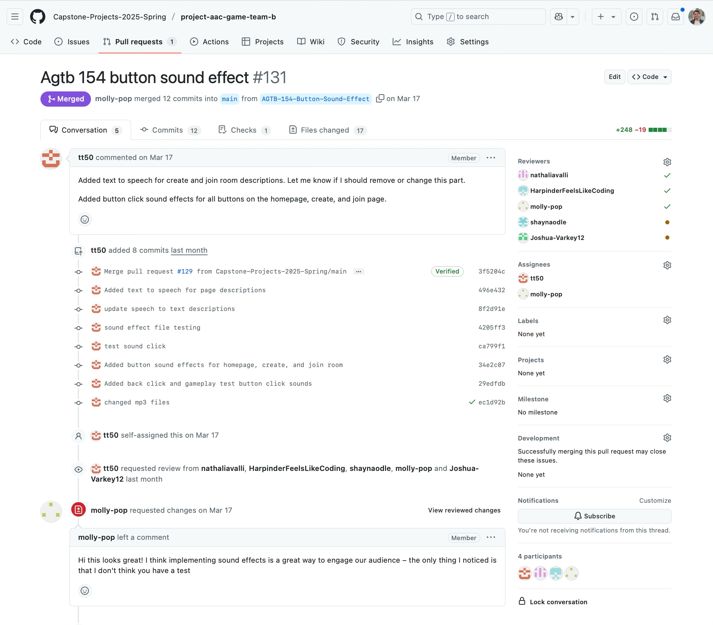Open the Code dropdown button
This screenshot has width=713, height=625.
pos(649,77)
